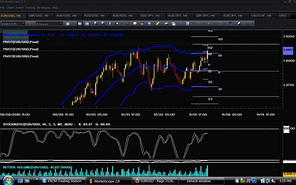Click the speaker volume tray icon
The image size is (296, 185).
pyautogui.click(x=273, y=181)
